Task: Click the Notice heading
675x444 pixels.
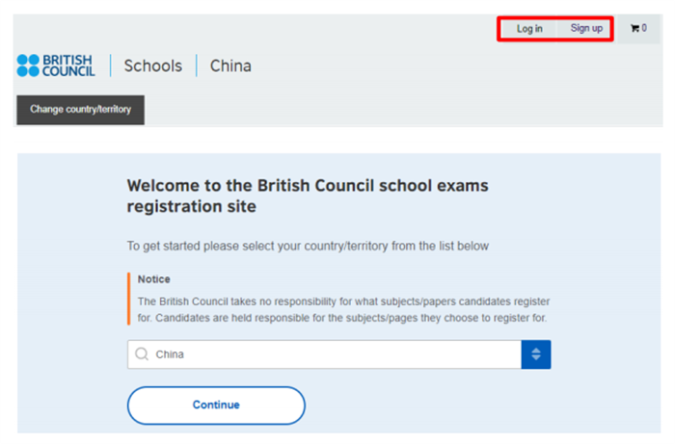Action: pos(153,279)
